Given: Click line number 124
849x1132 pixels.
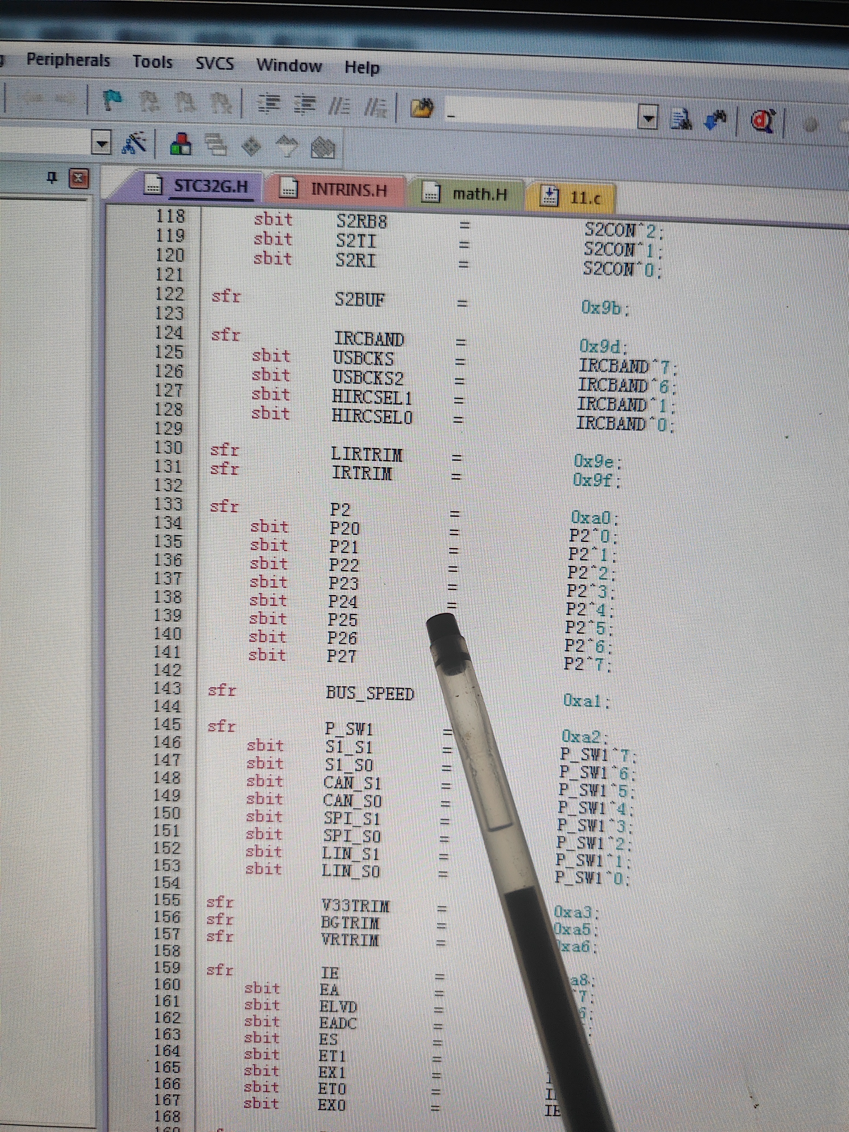Looking at the screenshot, I should [169, 333].
